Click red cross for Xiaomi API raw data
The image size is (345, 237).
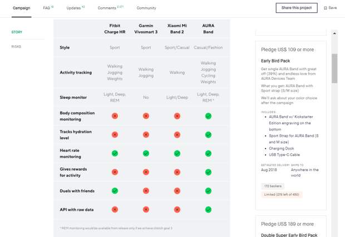coord(177,210)
